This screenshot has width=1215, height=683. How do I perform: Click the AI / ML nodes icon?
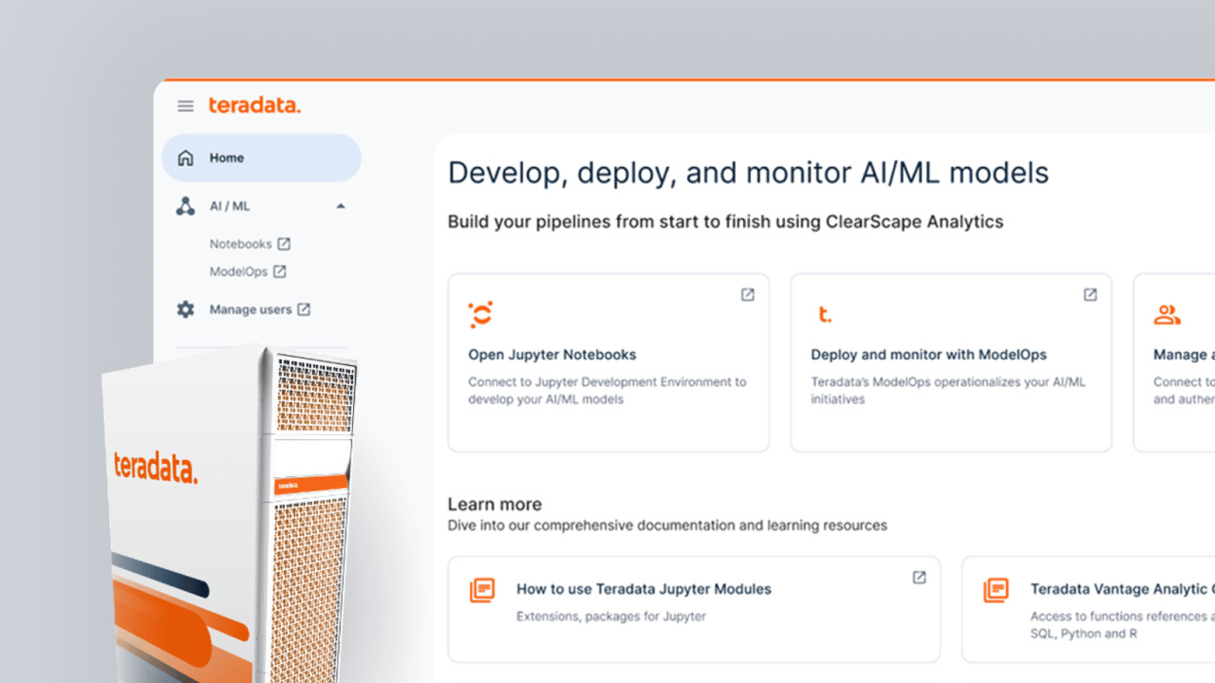186,206
